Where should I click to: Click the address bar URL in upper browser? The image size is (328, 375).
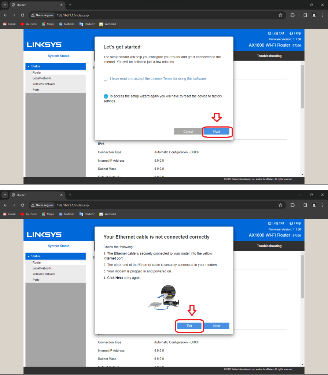(73, 15)
